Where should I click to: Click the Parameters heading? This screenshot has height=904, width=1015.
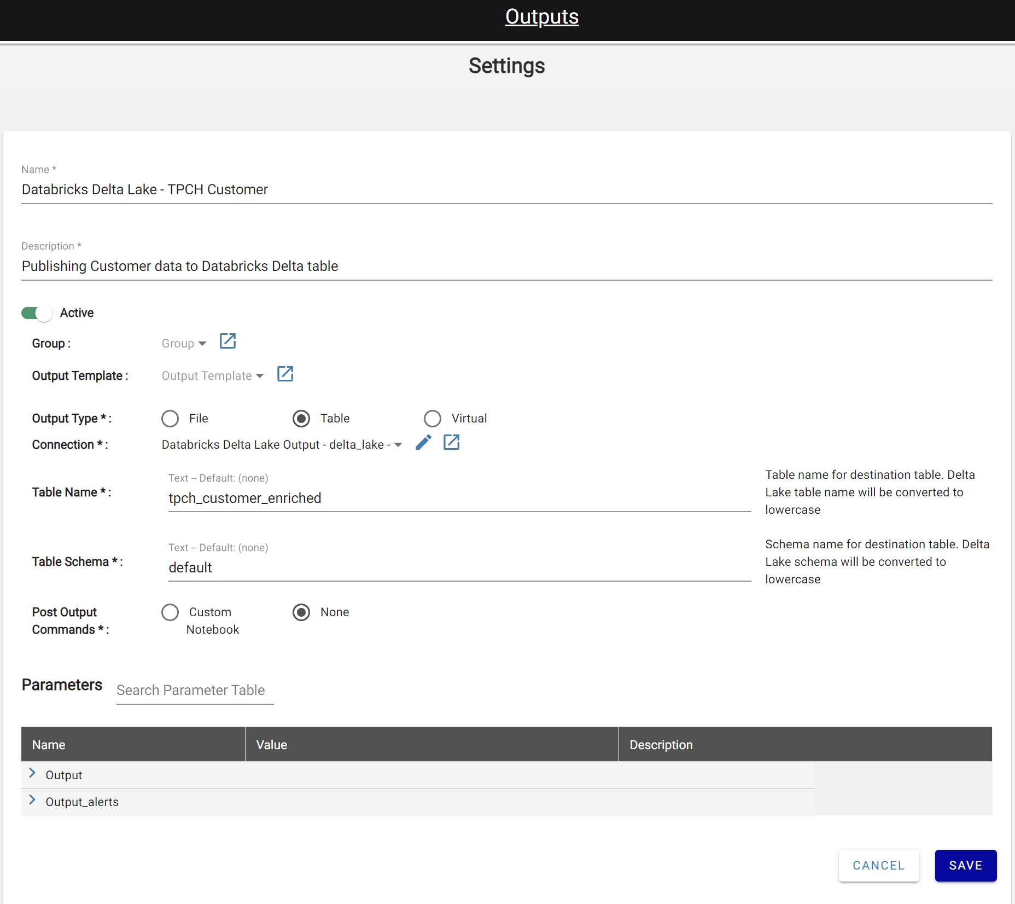click(62, 685)
